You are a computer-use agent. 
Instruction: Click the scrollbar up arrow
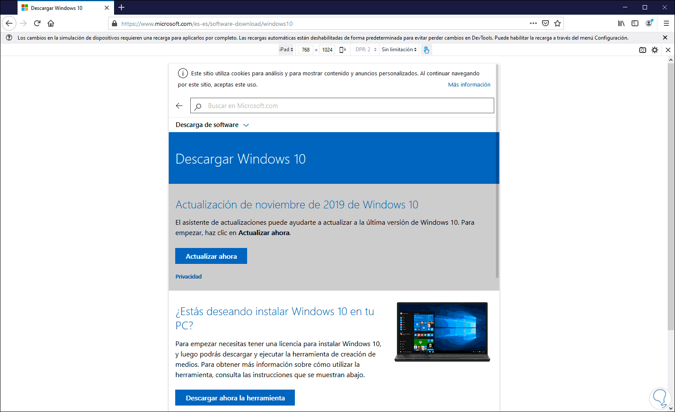671,60
